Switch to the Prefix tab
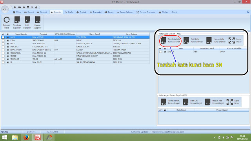The width and height of the screenshot is (251, 141). pyautogui.click(x=69, y=12)
